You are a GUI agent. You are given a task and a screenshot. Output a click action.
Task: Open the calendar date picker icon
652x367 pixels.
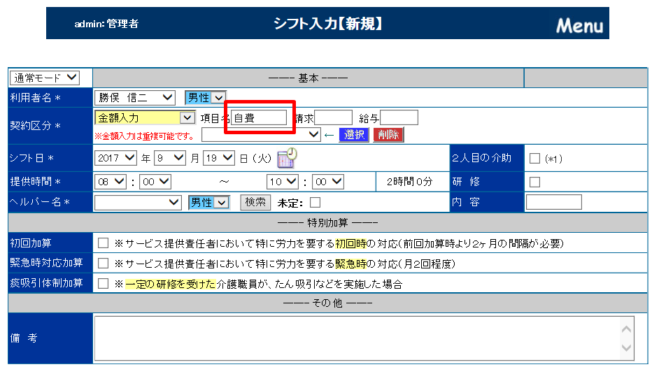(287, 158)
